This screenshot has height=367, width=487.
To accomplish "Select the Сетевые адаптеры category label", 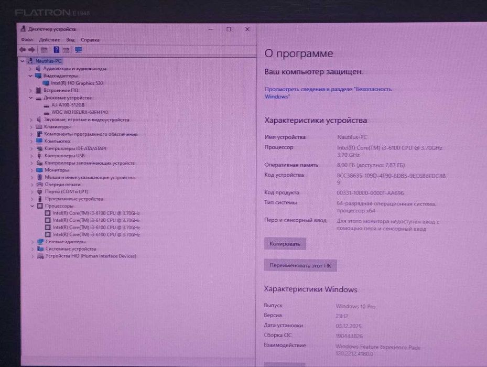I will [x=66, y=242].
